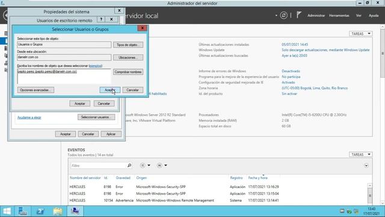Click Opciones avanzadas button

tap(35, 90)
